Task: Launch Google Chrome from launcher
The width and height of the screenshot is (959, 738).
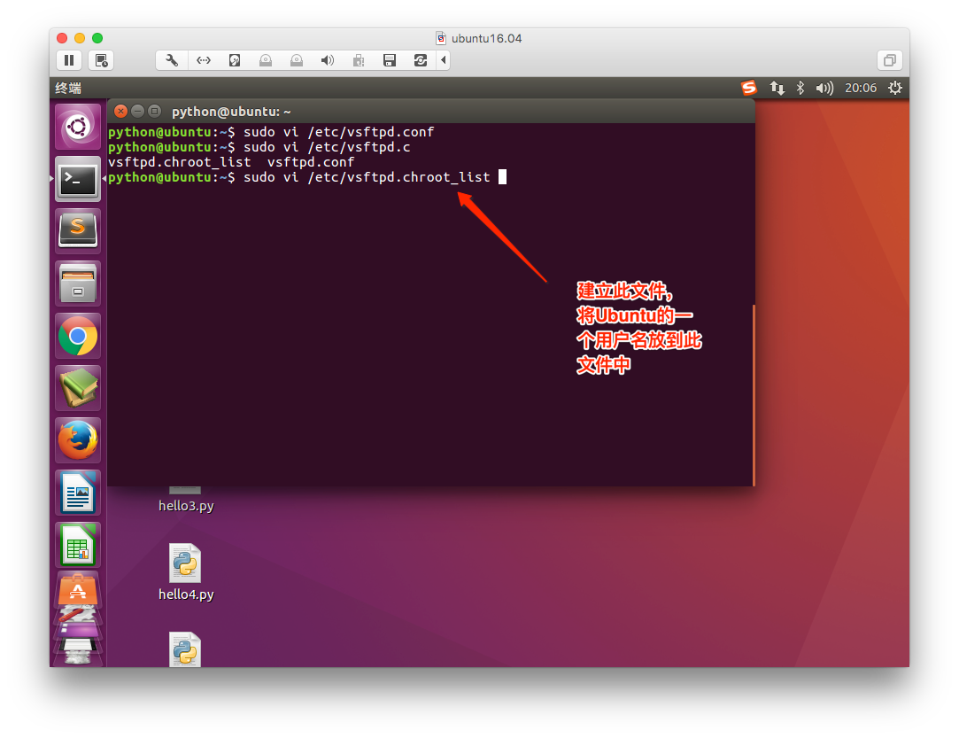Action: pyautogui.click(x=78, y=336)
